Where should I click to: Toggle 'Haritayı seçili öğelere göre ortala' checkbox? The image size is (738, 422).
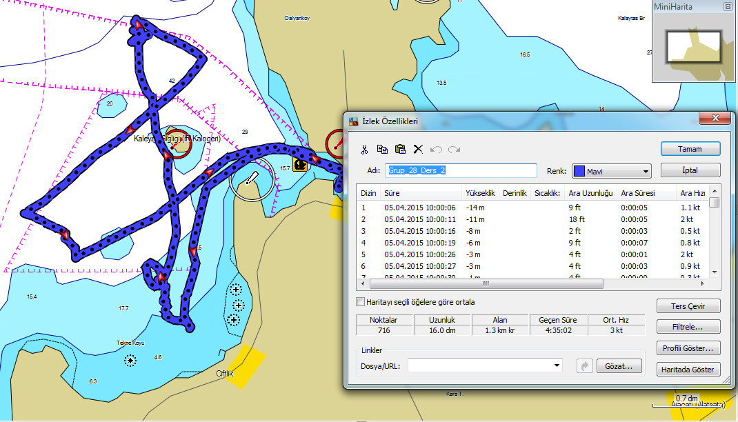click(361, 302)
